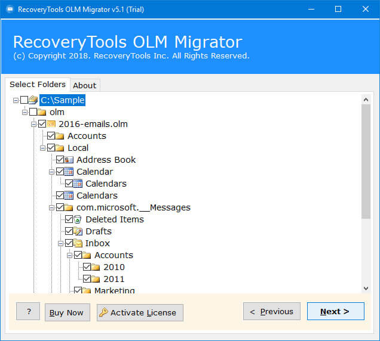Minimize the OLM Migrator window

click(311, 10)
